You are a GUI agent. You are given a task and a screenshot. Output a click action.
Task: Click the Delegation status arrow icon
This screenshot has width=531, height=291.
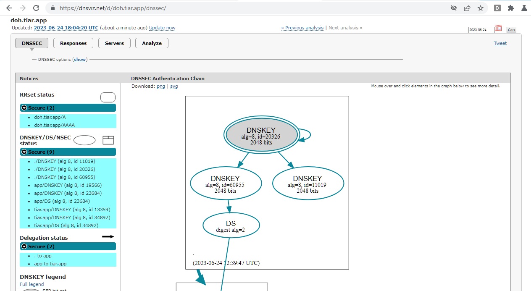click(108, 237)
